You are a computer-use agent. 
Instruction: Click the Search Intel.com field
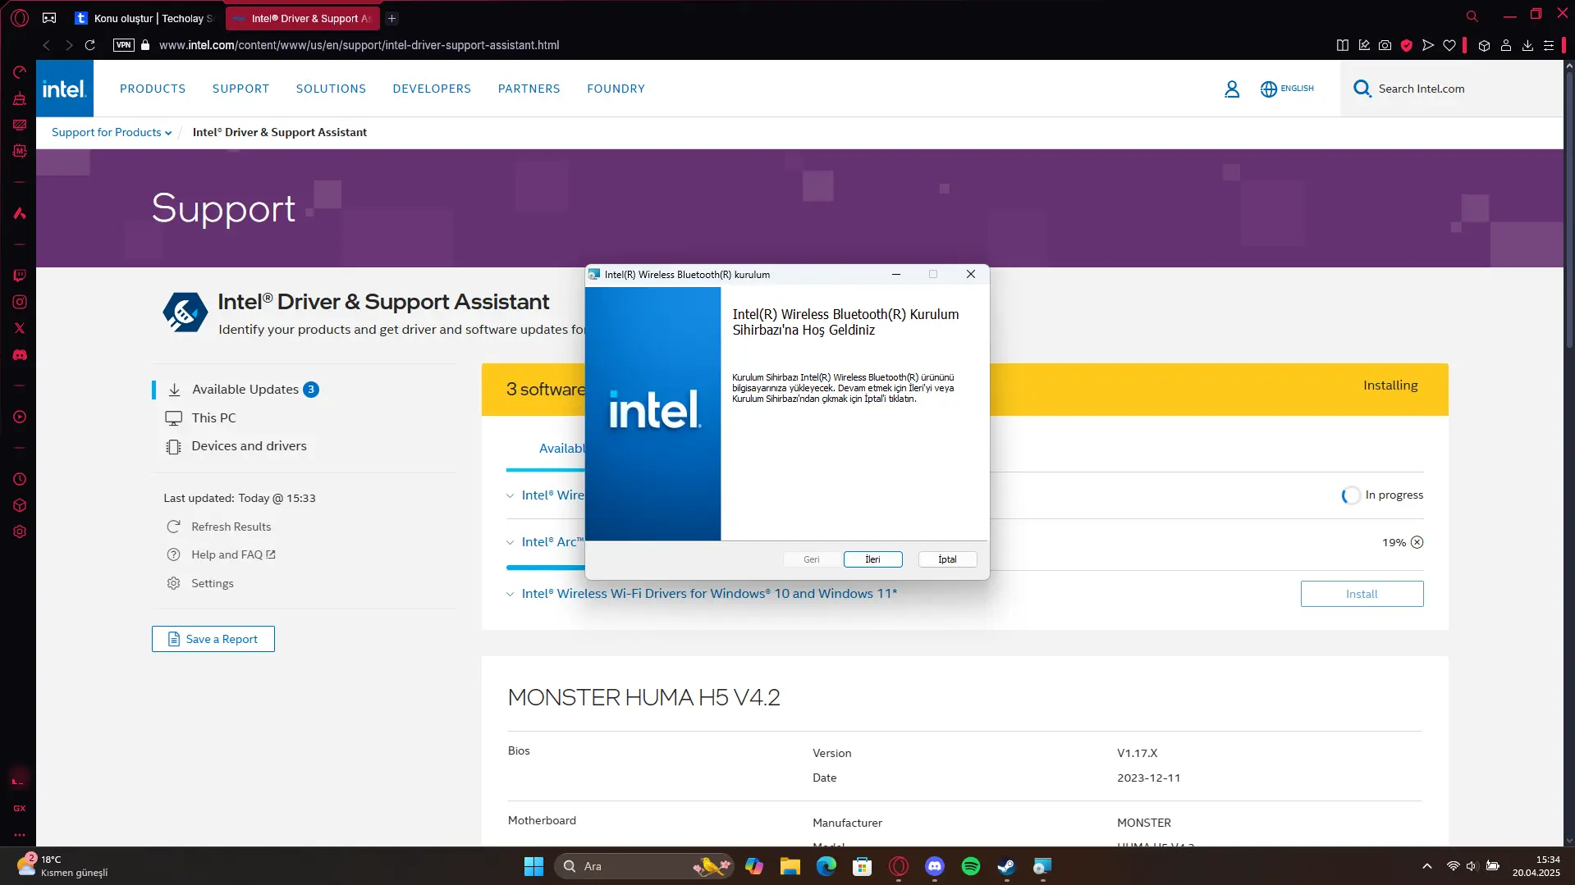(x=1451, y=89)
